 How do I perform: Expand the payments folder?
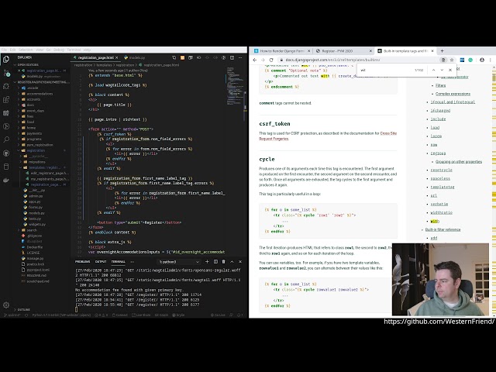click(x=34, y=133)
